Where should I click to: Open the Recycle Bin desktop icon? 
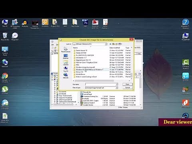click(5, 36)
